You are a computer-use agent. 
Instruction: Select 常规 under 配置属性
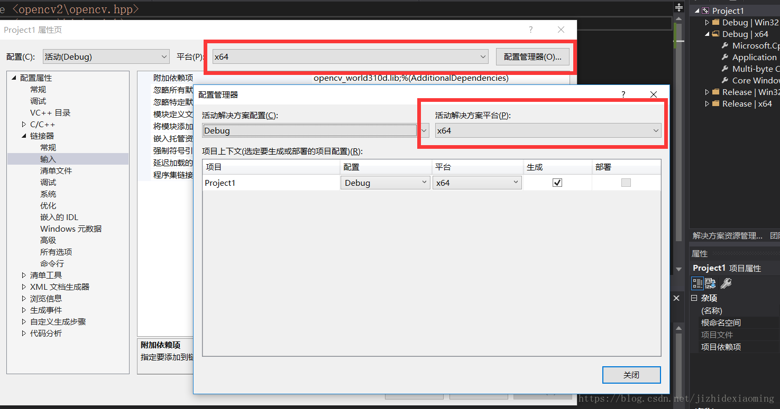tap(38, 90)
